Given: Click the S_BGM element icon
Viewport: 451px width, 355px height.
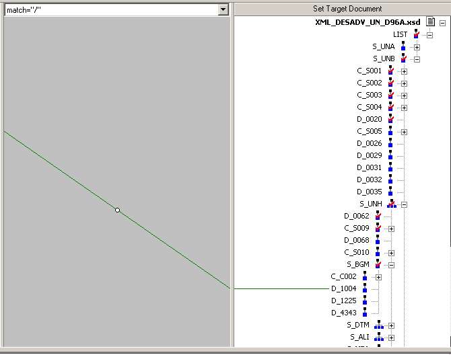Looking at the screenshot, I should click(378, 264).
